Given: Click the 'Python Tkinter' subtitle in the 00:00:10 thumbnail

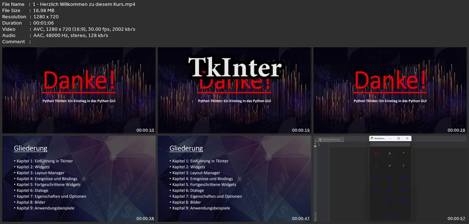Looking at the screenshot, I should (79, 101).
